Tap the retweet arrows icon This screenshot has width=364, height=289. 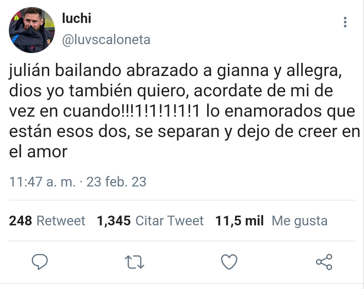point(134,262)
